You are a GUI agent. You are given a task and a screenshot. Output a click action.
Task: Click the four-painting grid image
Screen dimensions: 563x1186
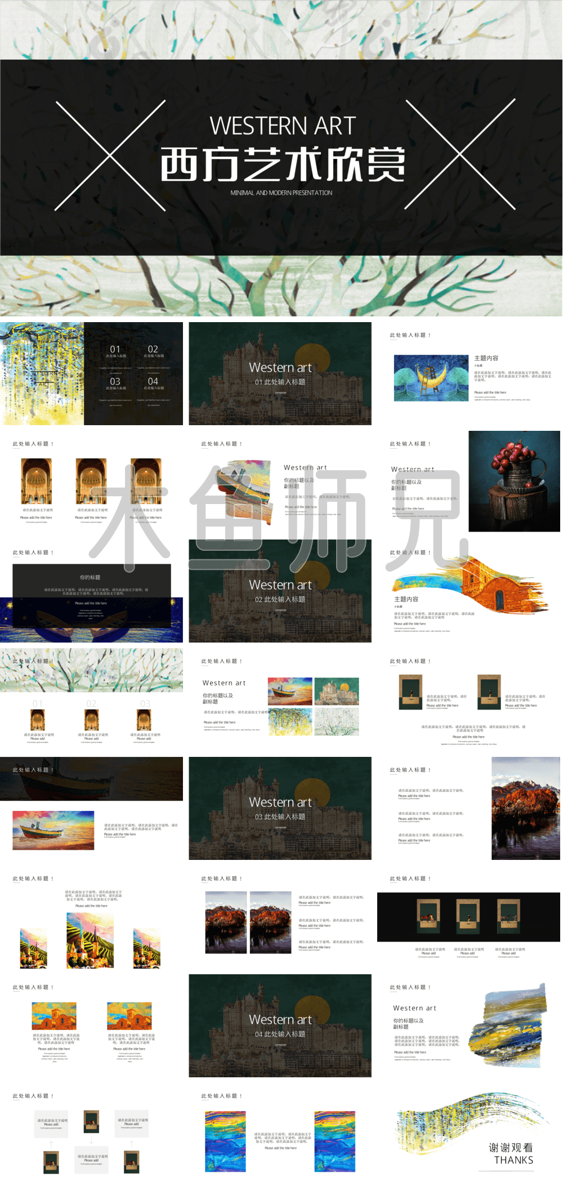pos(314,707)
